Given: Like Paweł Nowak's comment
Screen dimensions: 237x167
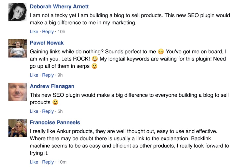Looking at the screenshot, I should pyautogui.click(x=34, y=75).
